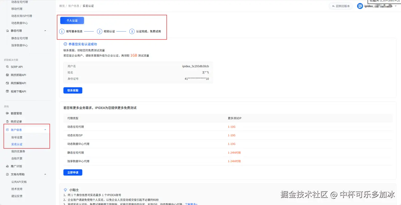Click the 1GB highlighted traffic amount
The image size is (401, 205).
pyautogui.click(x=134, y=55)
